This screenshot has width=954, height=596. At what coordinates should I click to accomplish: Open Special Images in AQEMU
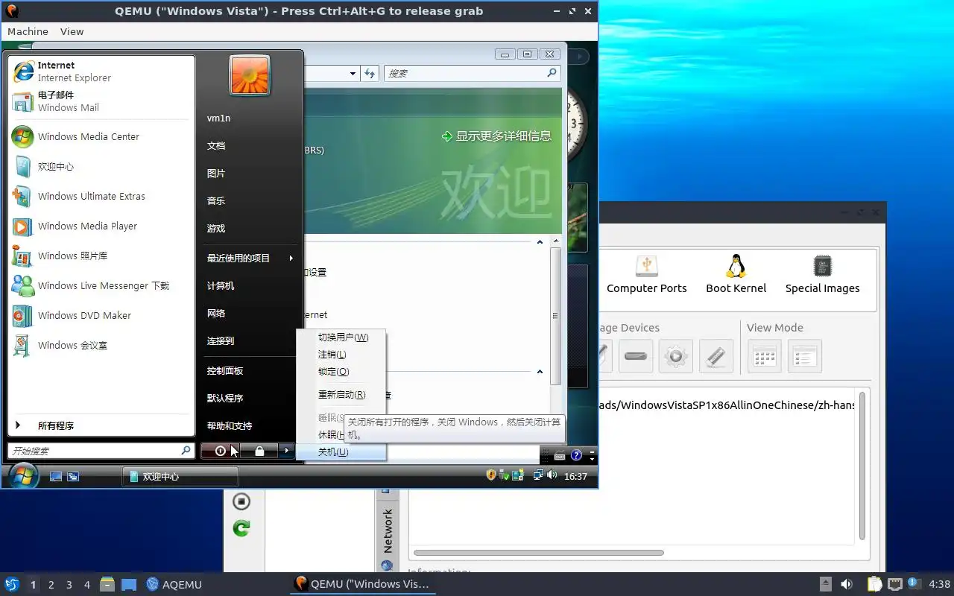(822, 274)
